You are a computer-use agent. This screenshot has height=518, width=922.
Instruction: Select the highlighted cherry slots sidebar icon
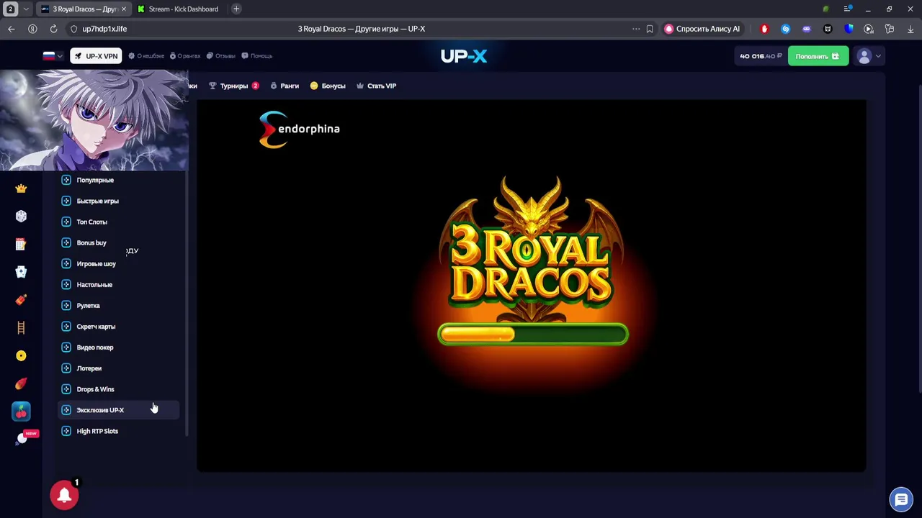(x=21, y=412)
